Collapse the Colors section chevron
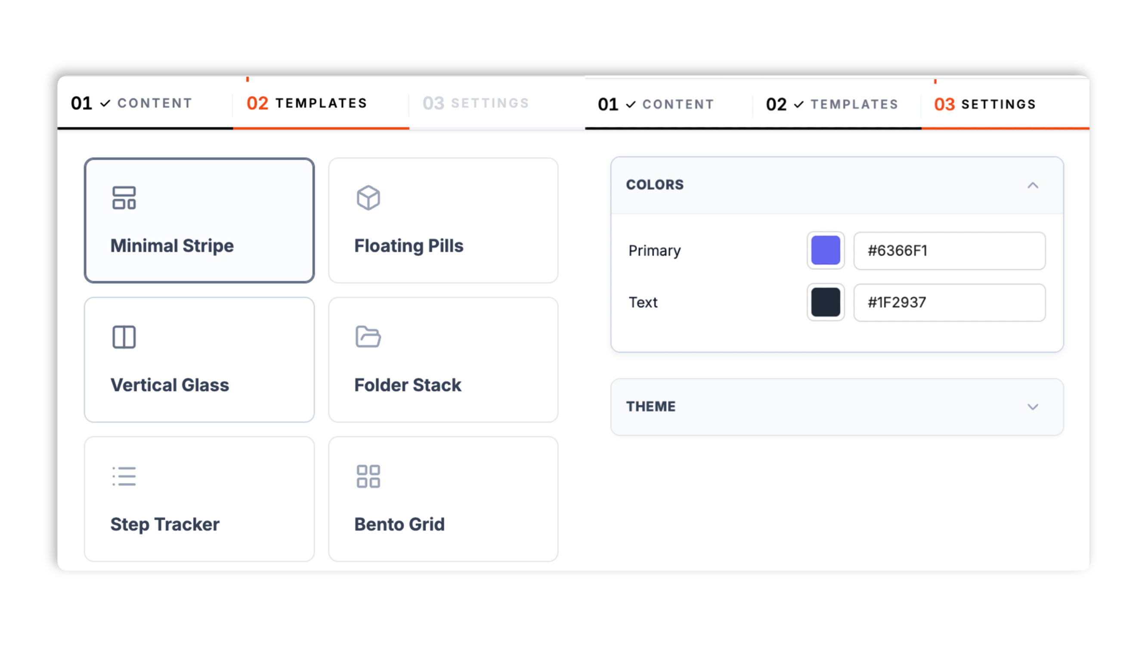Screen dimensions: 1148x646 (1033, 185)
